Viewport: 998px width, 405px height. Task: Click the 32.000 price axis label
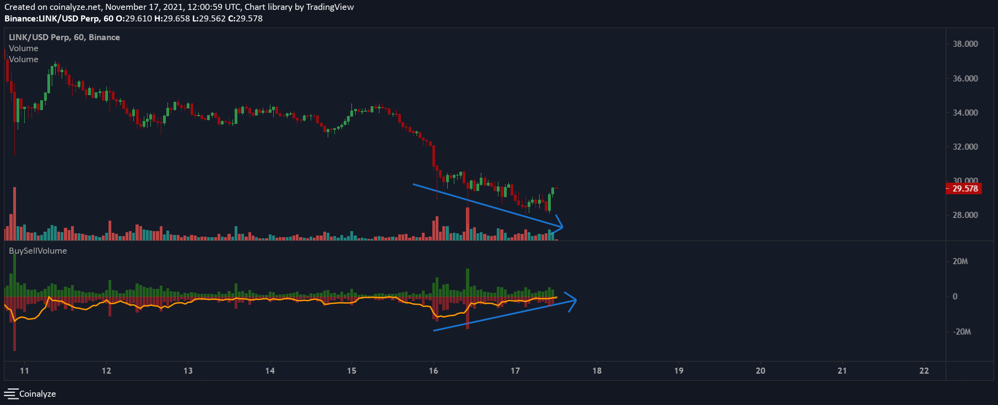coord(966,147)
